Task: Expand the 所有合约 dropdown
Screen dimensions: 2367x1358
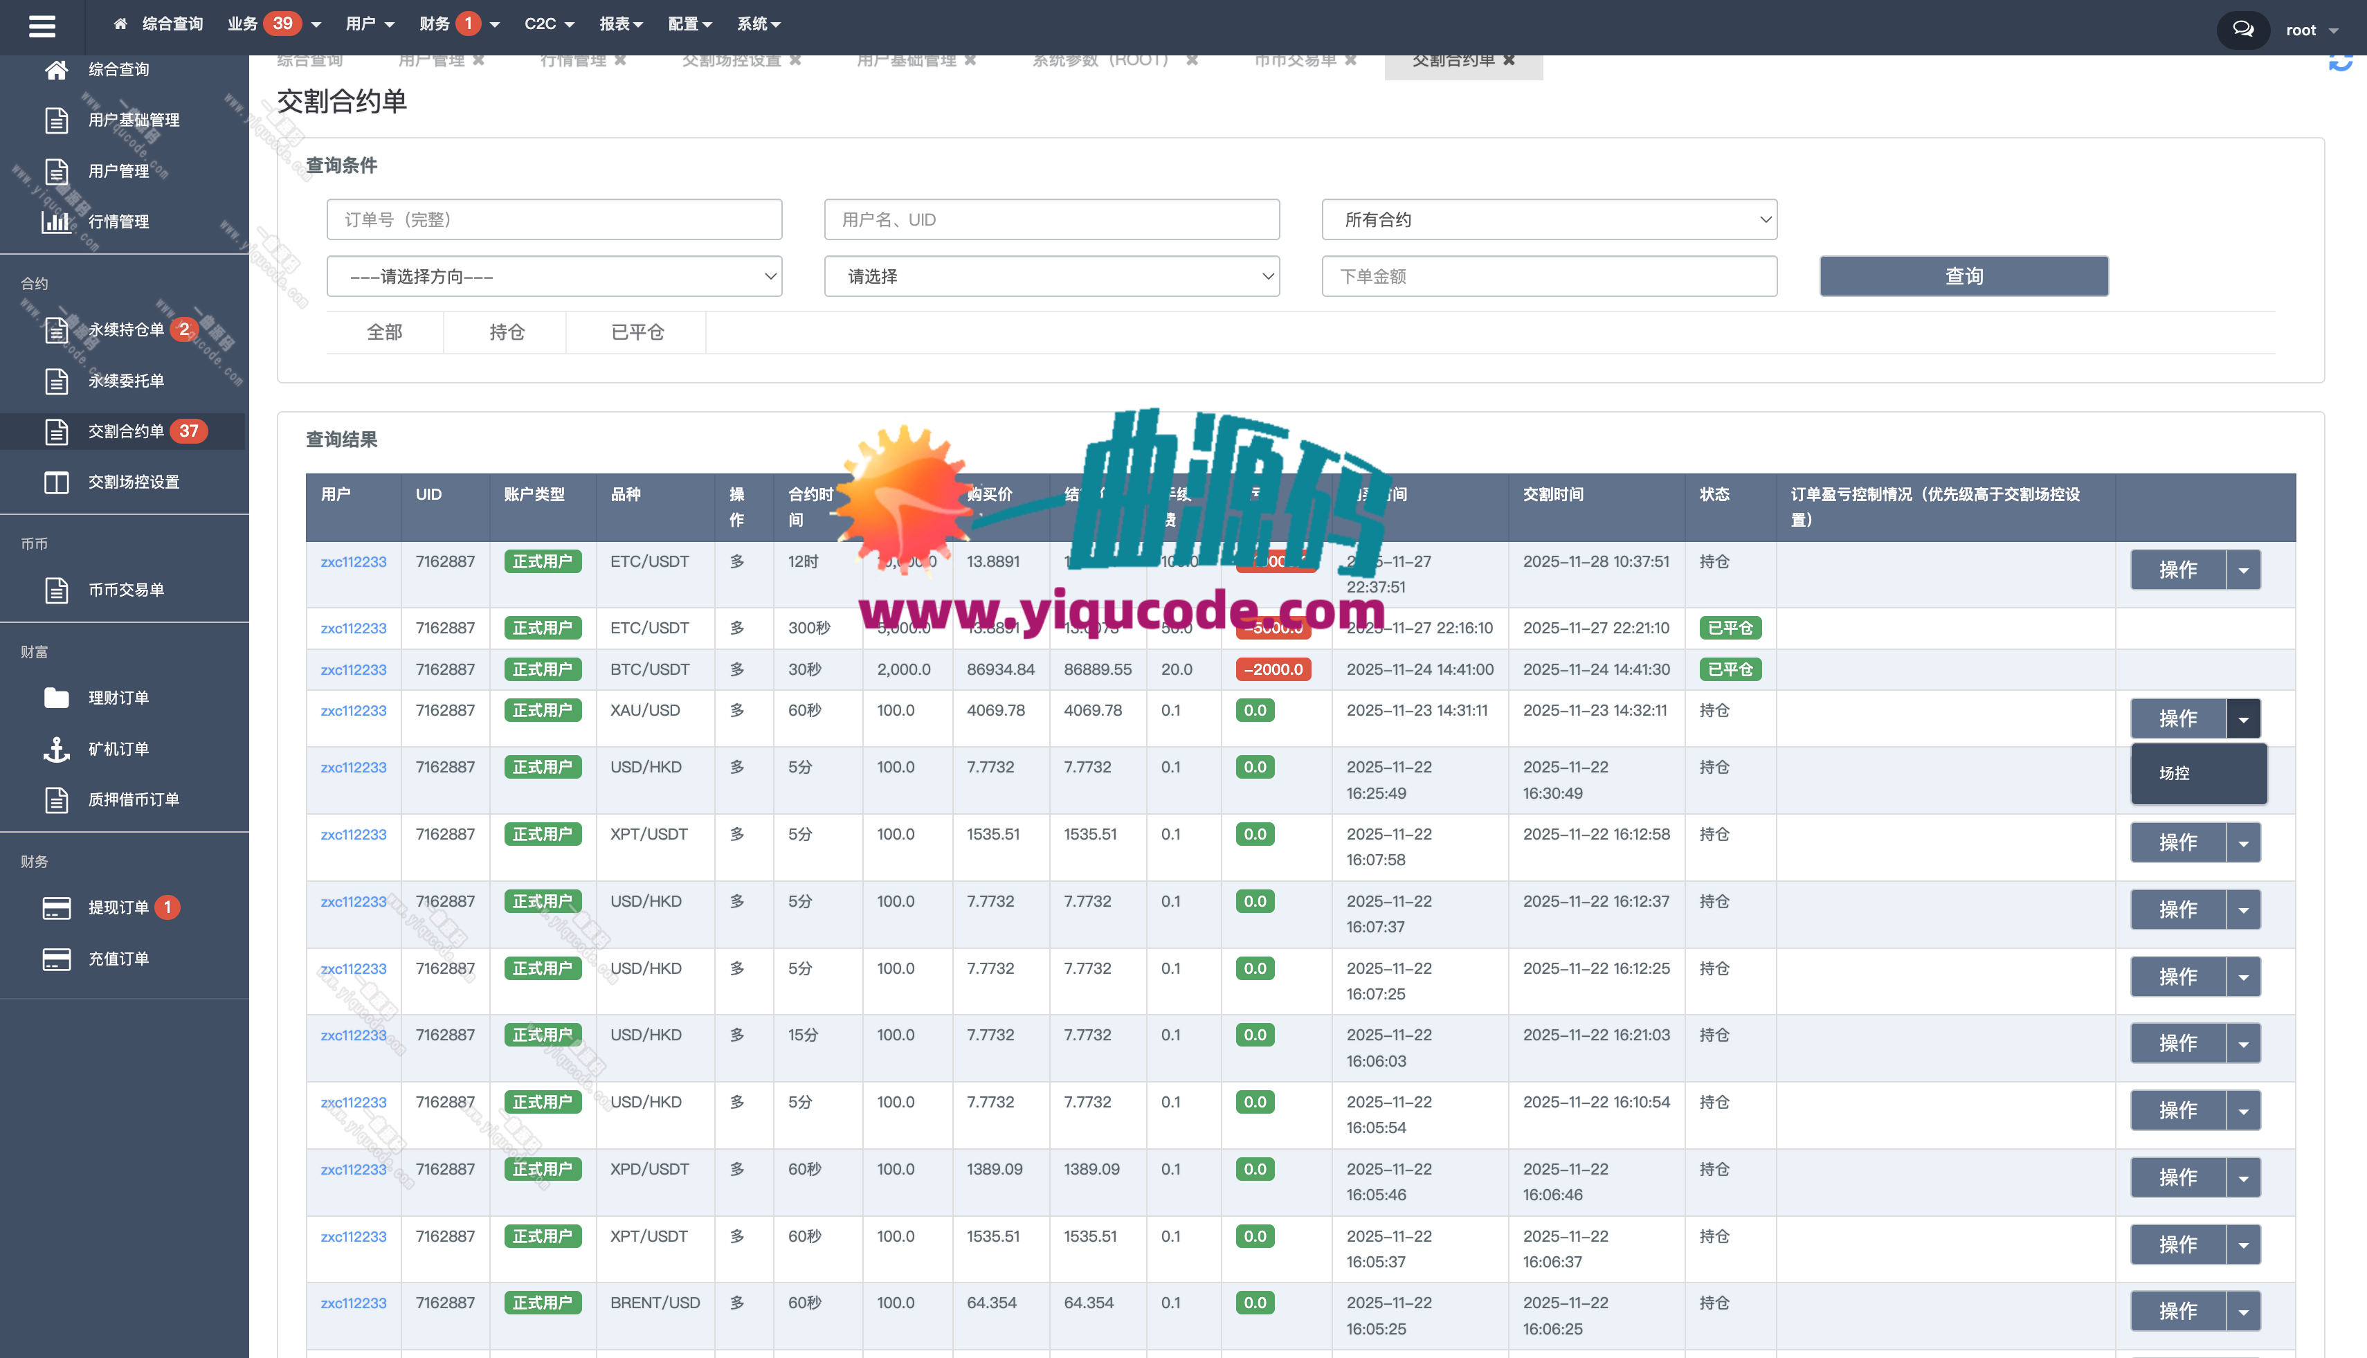Action: pos(1549,220)
